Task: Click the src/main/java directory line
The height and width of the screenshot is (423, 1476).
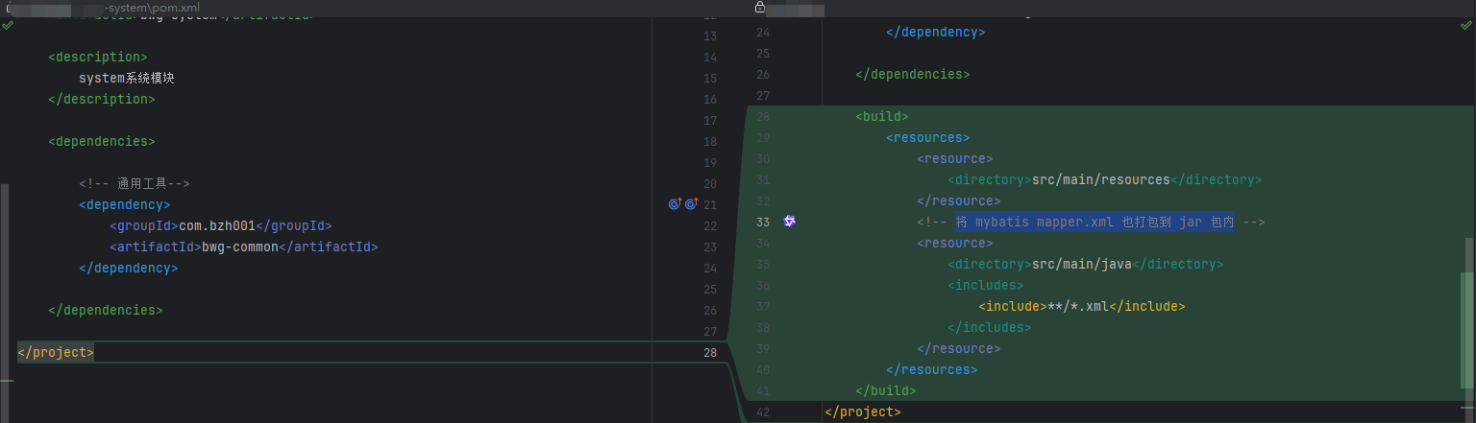Action: 1085,264
